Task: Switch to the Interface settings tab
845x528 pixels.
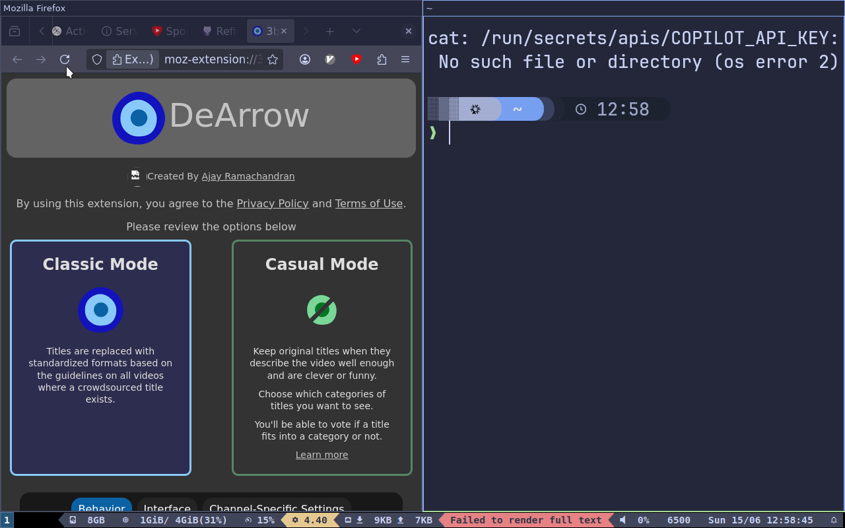Action: [167, 506]
